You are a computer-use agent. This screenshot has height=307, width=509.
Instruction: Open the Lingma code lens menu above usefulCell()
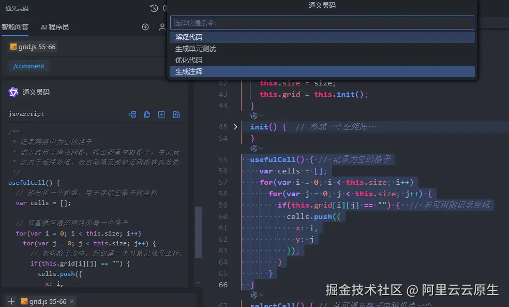click(257, 149)
